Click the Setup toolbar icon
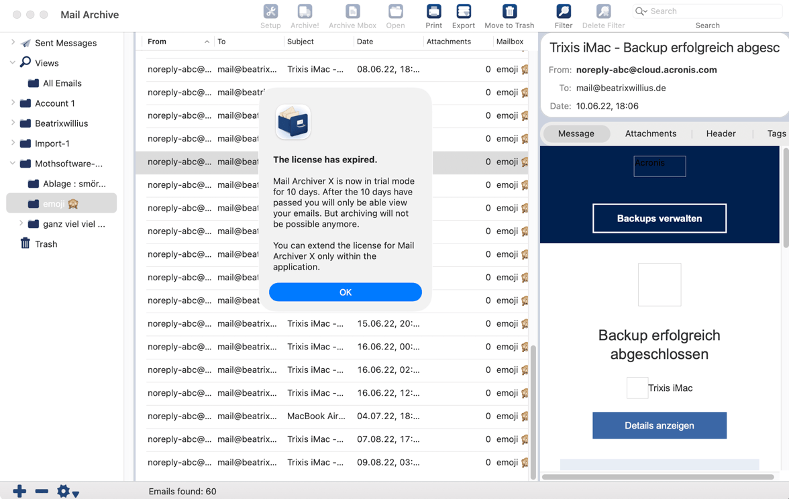 tap(270, 12)
